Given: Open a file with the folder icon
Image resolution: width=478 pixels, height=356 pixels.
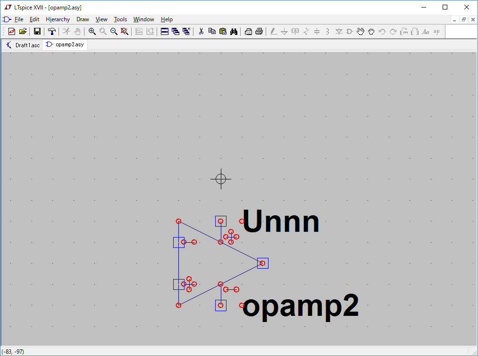Looking at the screenshot, I should pos(22,32).
